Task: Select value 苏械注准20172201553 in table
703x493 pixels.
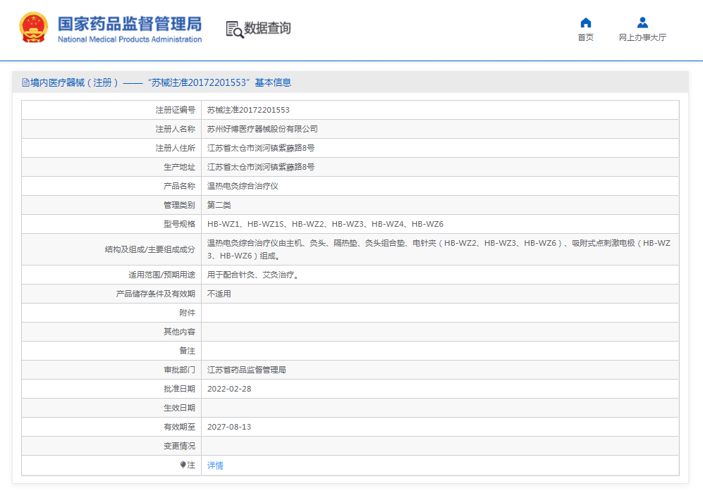Action: click(x=248, y=110)
